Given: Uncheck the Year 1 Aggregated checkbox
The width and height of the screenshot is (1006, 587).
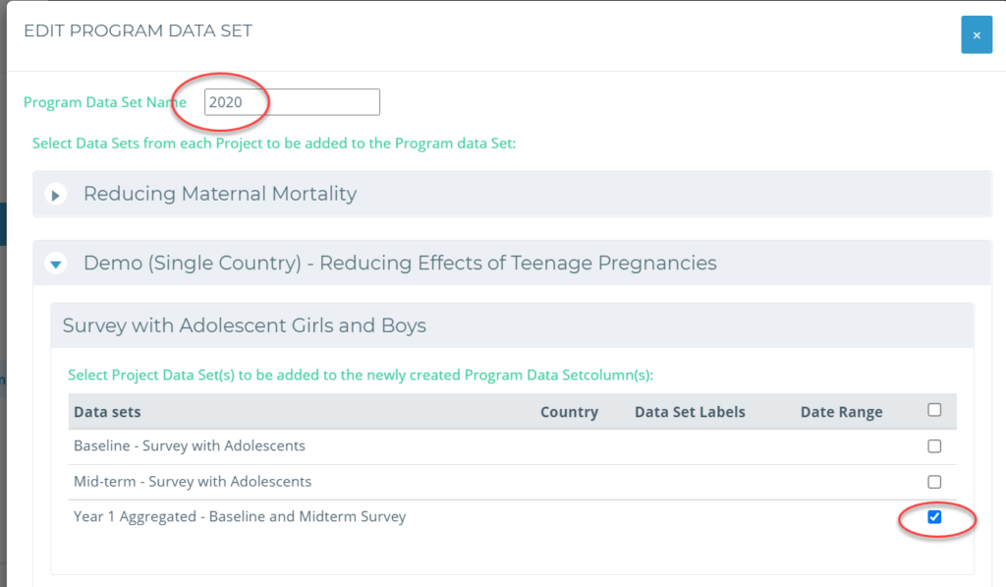Looking at the screenshot, I should point(934,517).
